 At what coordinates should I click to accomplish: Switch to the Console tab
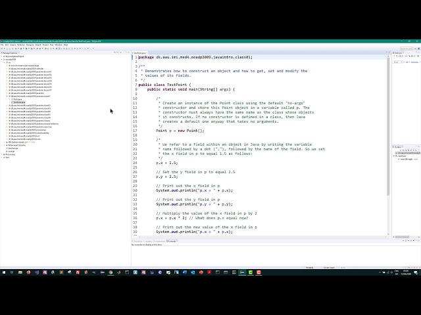tap(172, 241)
